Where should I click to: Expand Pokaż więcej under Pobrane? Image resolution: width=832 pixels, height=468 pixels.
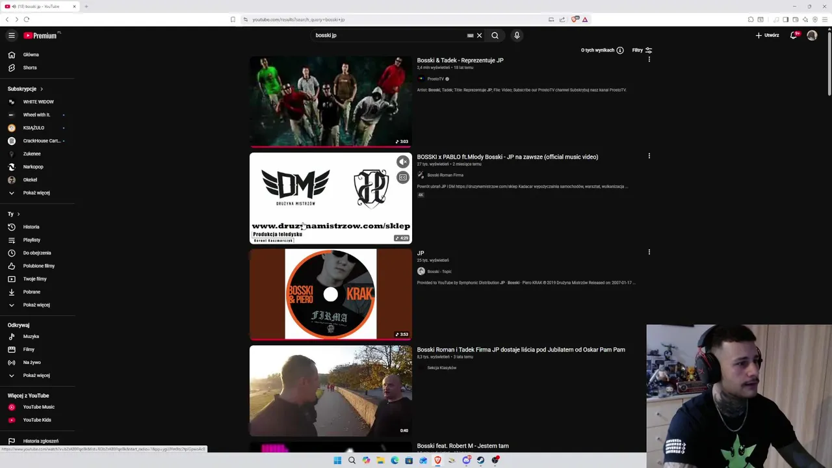click(x=37, y=305)
